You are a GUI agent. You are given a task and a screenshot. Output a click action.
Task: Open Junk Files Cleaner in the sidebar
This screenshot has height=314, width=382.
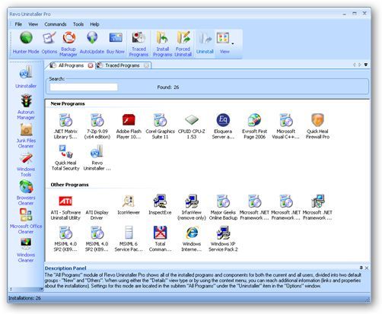[26, 135]
